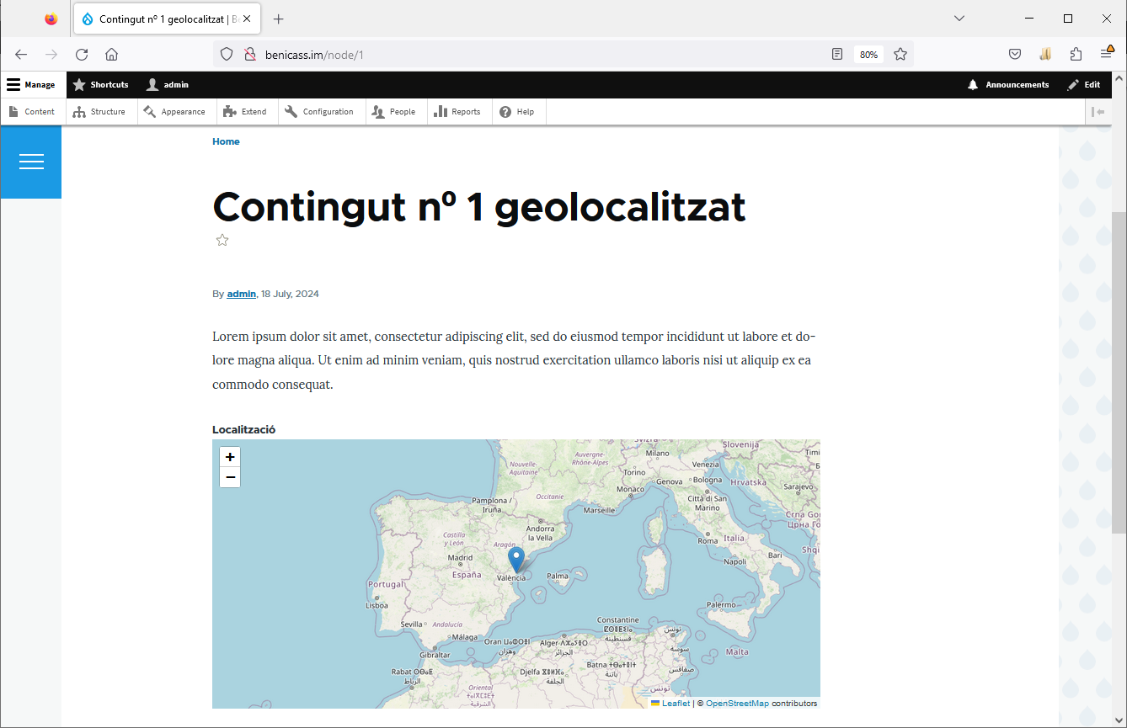The image size is (1127, 728).
Task: Open the Structure admin menu item
Action: click(99, 112)
